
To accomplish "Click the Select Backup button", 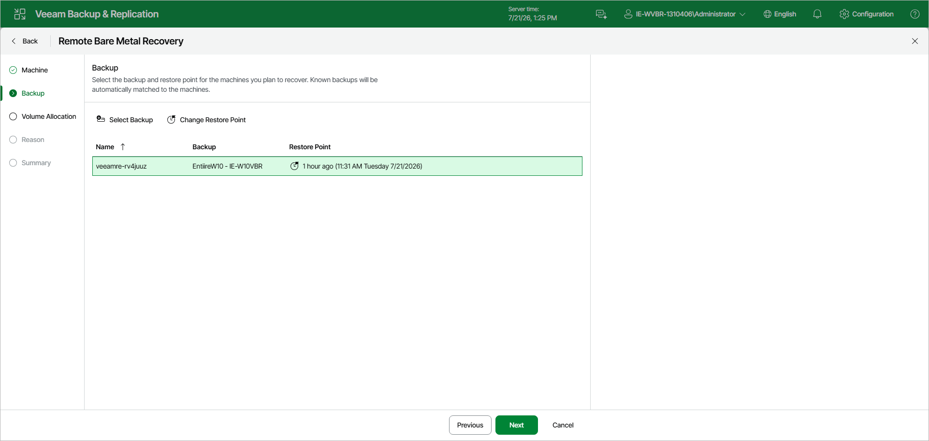I will (x=125, y=120).
